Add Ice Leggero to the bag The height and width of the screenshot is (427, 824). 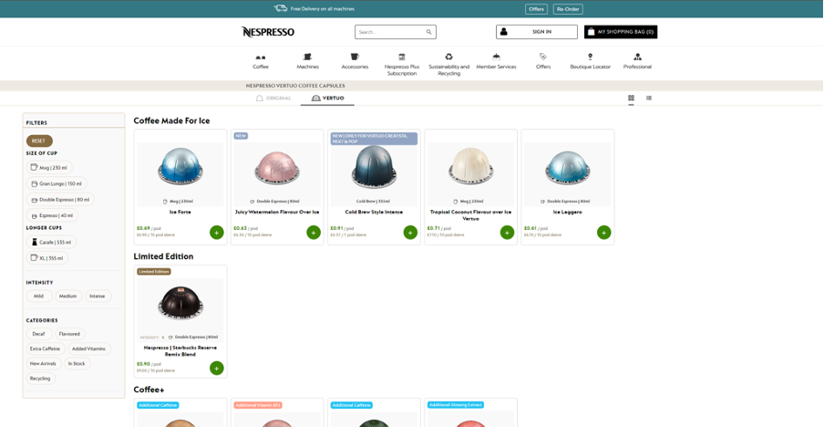pyautogui.click(x=603, y=233)
